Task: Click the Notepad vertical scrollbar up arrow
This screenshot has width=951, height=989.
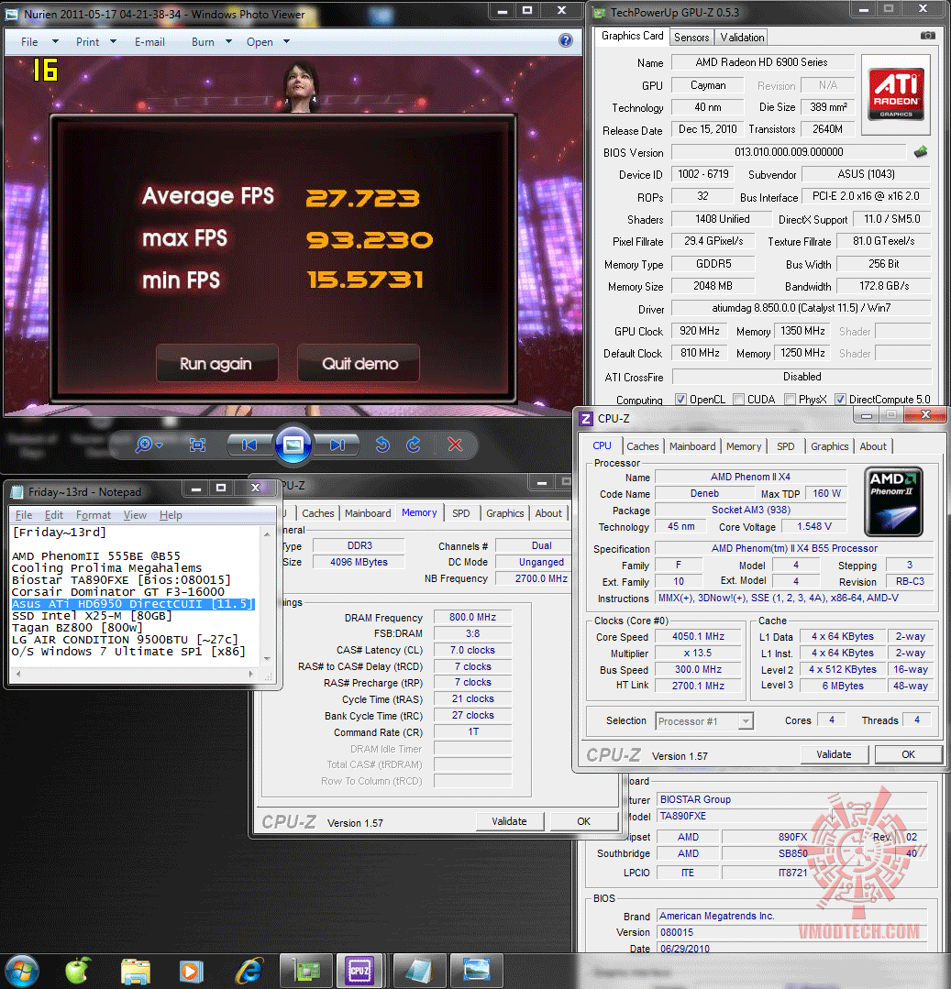Action: (x=267, y=534)
